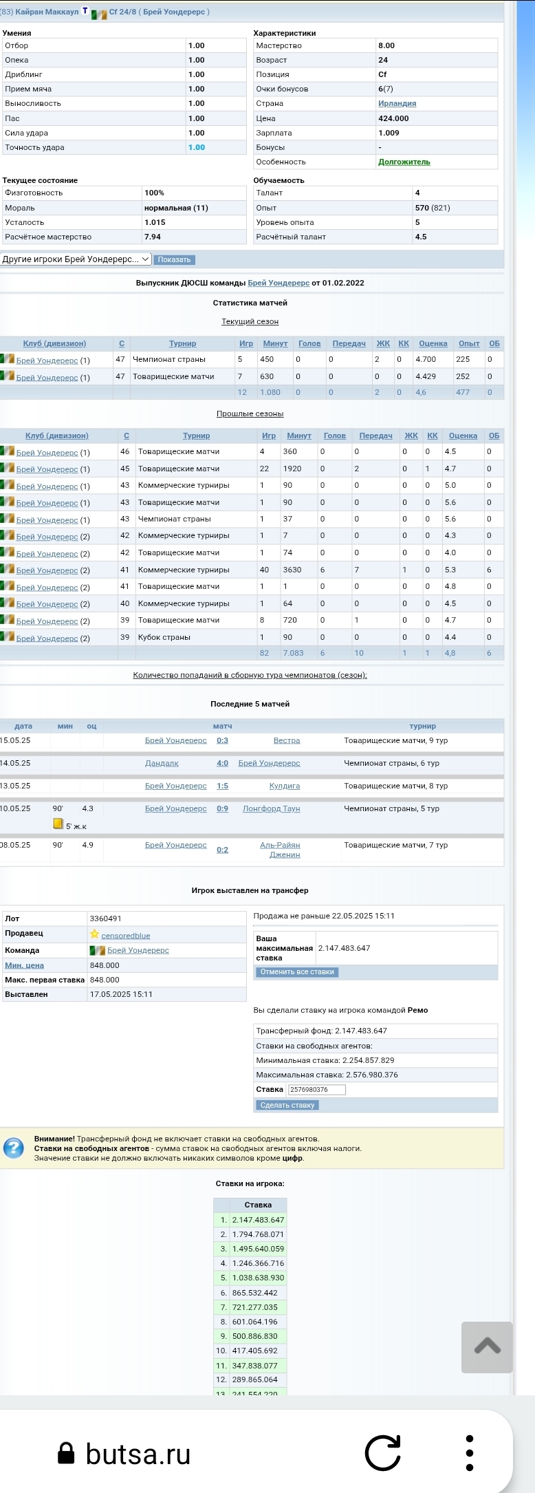Select the Текущий сезон statistics heading
Viewport: 535px width, 1493px height.
[250, 321]
